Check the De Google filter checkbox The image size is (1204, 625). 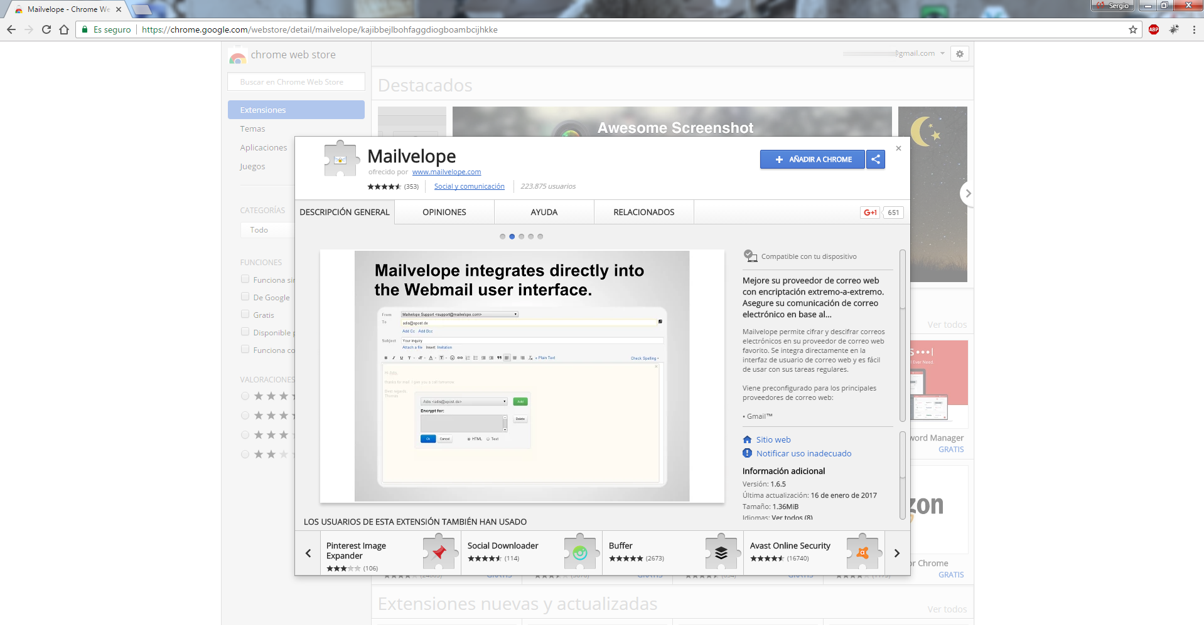coord(245,297)
